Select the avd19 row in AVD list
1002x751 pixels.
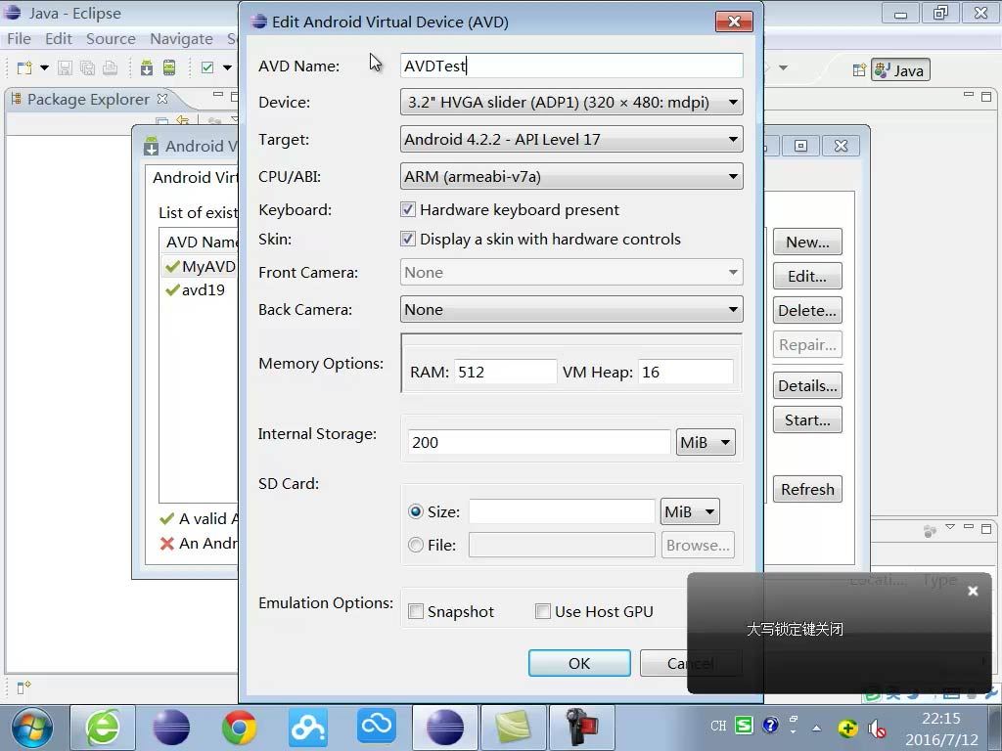(200, 289)
